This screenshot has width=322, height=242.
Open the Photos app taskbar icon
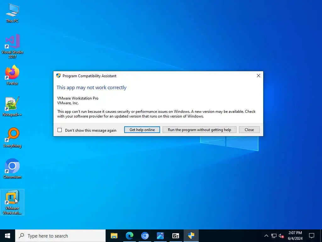point(160,236)
